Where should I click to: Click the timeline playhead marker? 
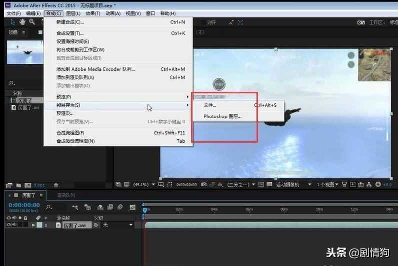tap(144, 210)
